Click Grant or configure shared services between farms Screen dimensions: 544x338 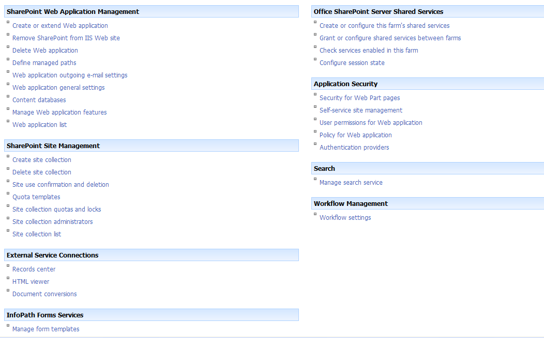tap(390, 38)
